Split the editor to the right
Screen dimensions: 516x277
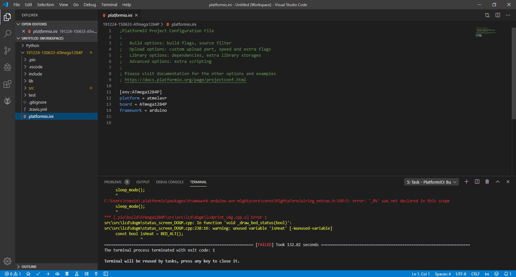pos(498,15)
